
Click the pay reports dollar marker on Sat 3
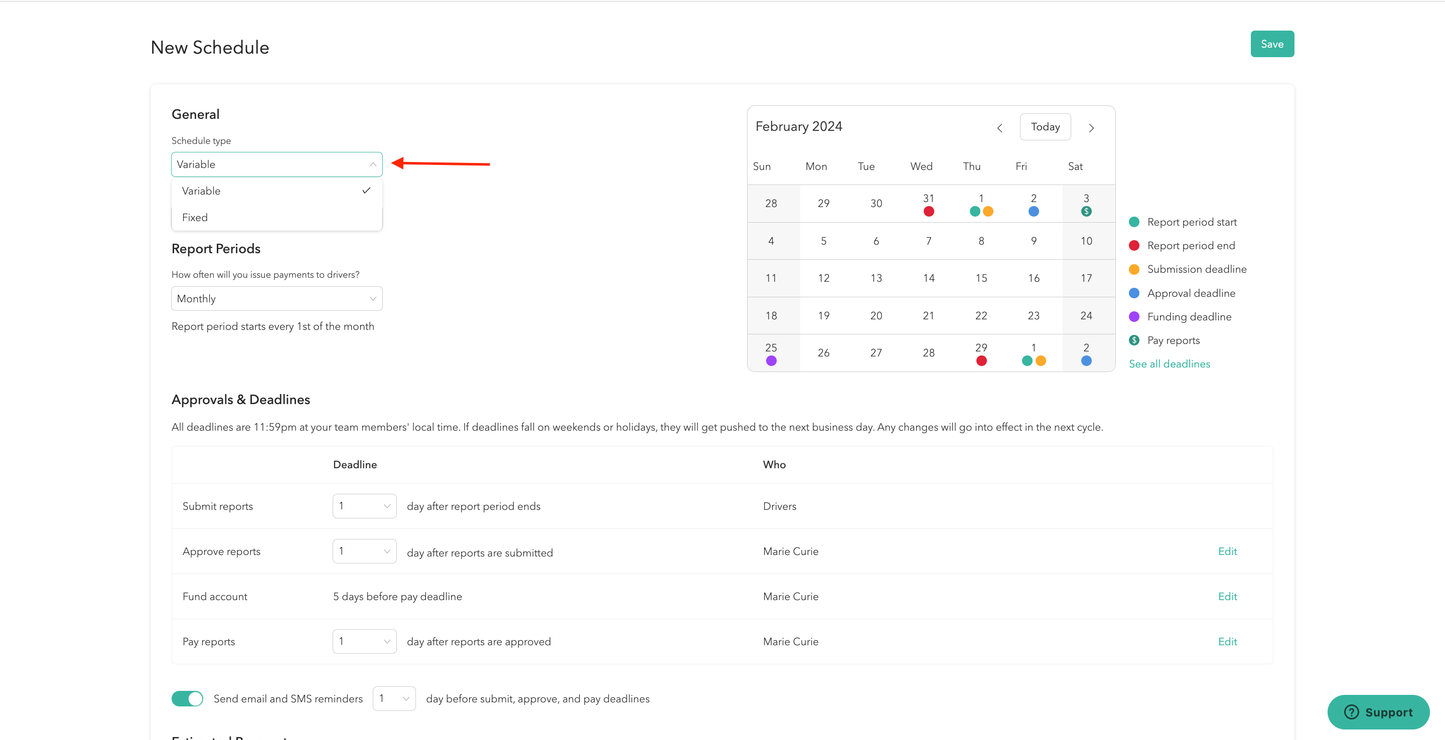coord(1086,212)
